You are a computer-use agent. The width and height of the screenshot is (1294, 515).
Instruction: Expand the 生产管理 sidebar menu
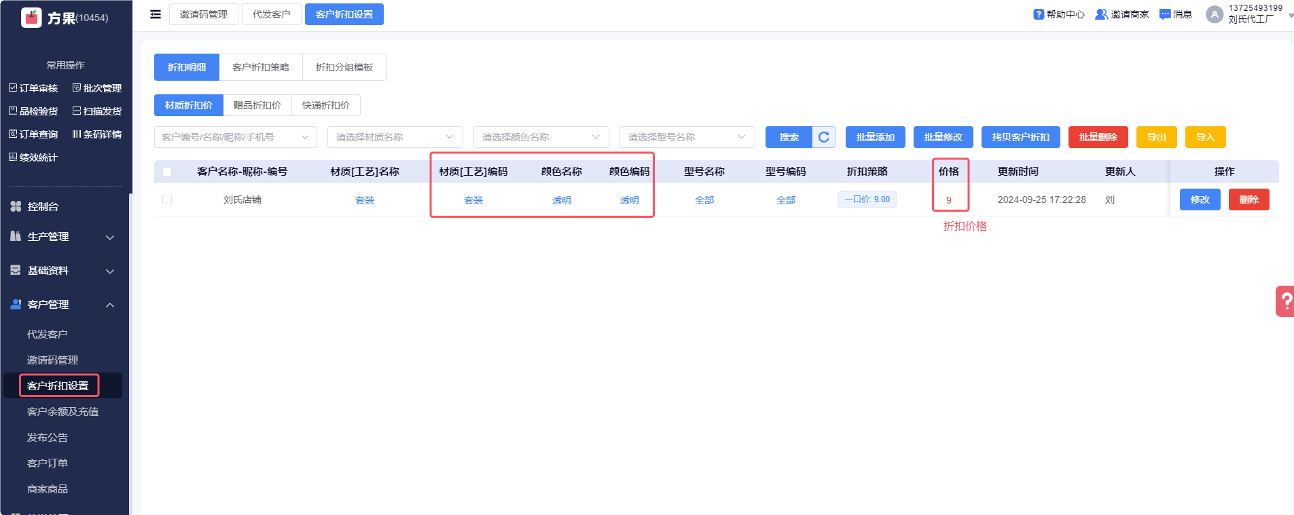click(62, 237)
